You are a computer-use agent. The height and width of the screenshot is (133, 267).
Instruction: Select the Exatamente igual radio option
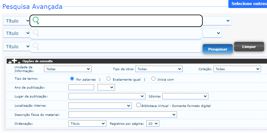[x=108, y=79]
